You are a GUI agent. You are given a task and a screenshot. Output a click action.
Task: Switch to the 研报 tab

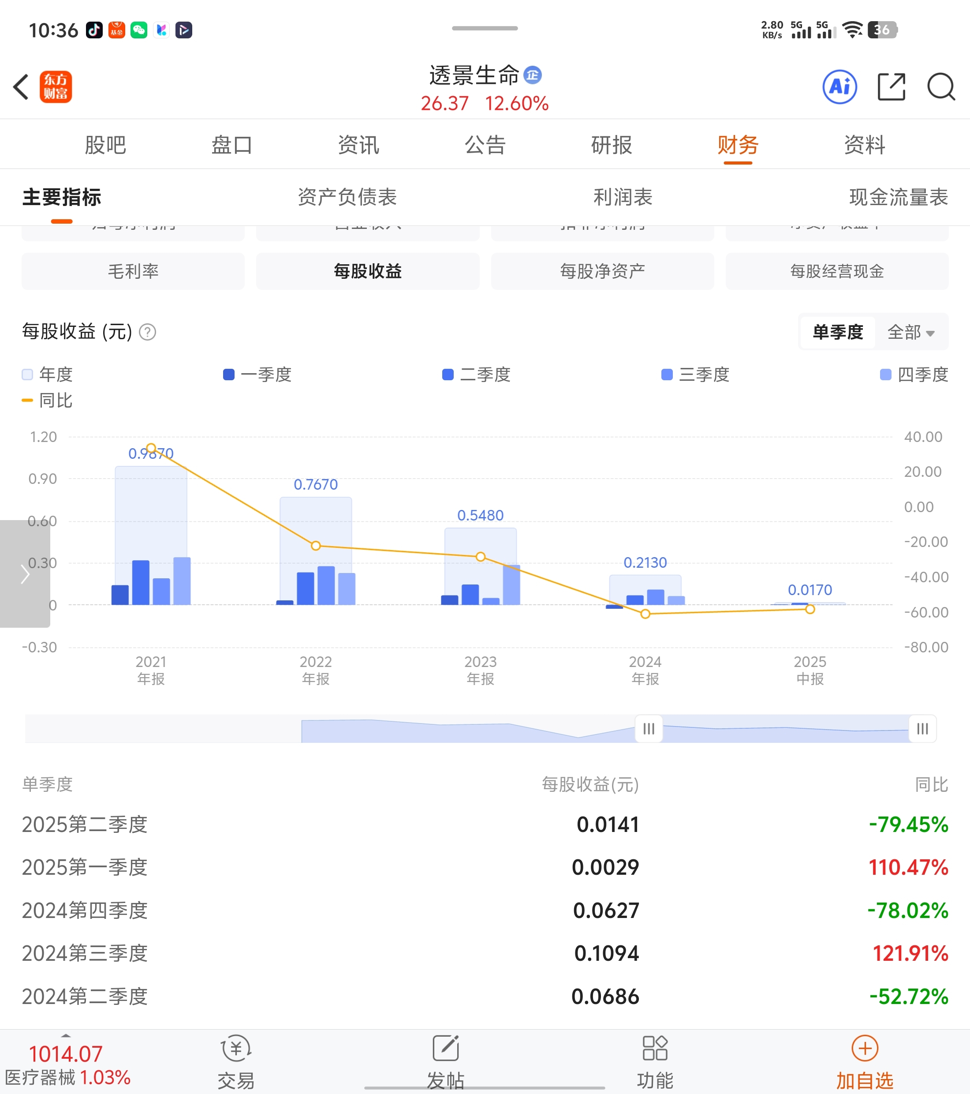[x=612, y=145]
